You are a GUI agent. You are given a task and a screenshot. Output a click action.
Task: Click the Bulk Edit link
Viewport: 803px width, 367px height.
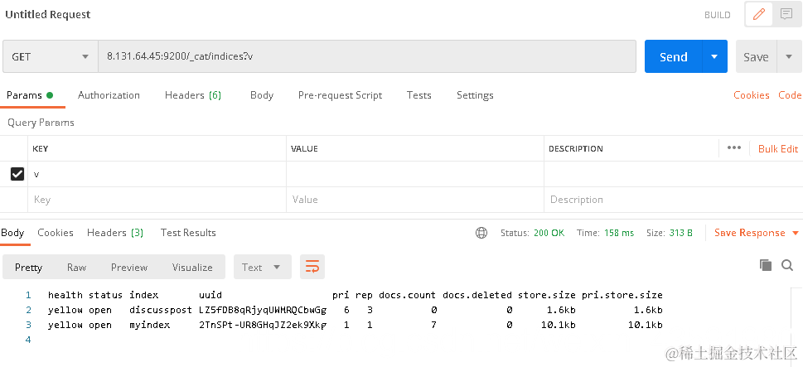click(x=778, y=148)
